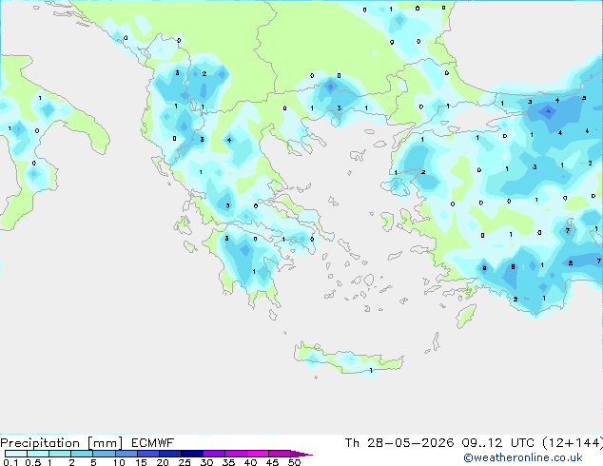
Task: Pick the legend swatch between 1 and 2
Action: (60, 454)
